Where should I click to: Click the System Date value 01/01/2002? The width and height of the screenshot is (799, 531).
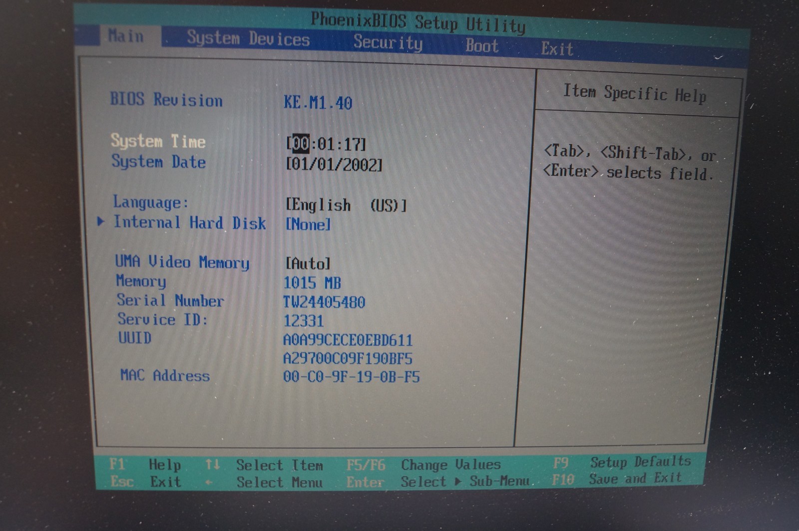(334, 164)
